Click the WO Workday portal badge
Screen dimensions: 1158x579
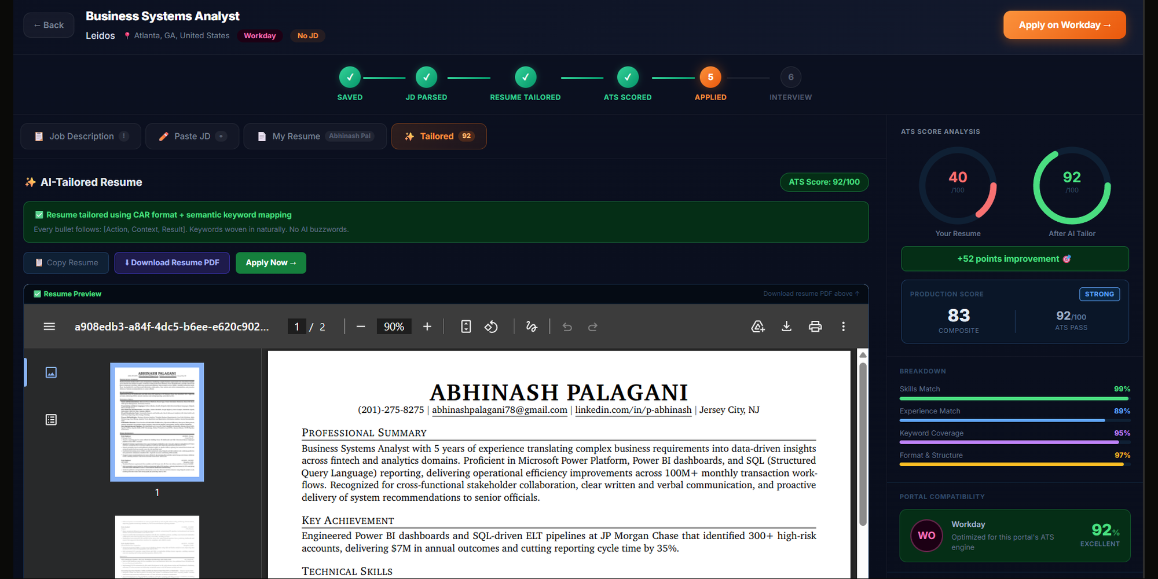(x=926, y=536)
